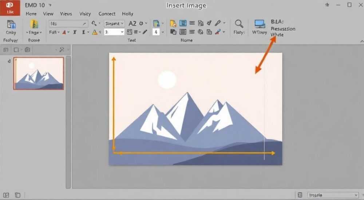Toggle the grid view icon in status bar

pos(6,195)
